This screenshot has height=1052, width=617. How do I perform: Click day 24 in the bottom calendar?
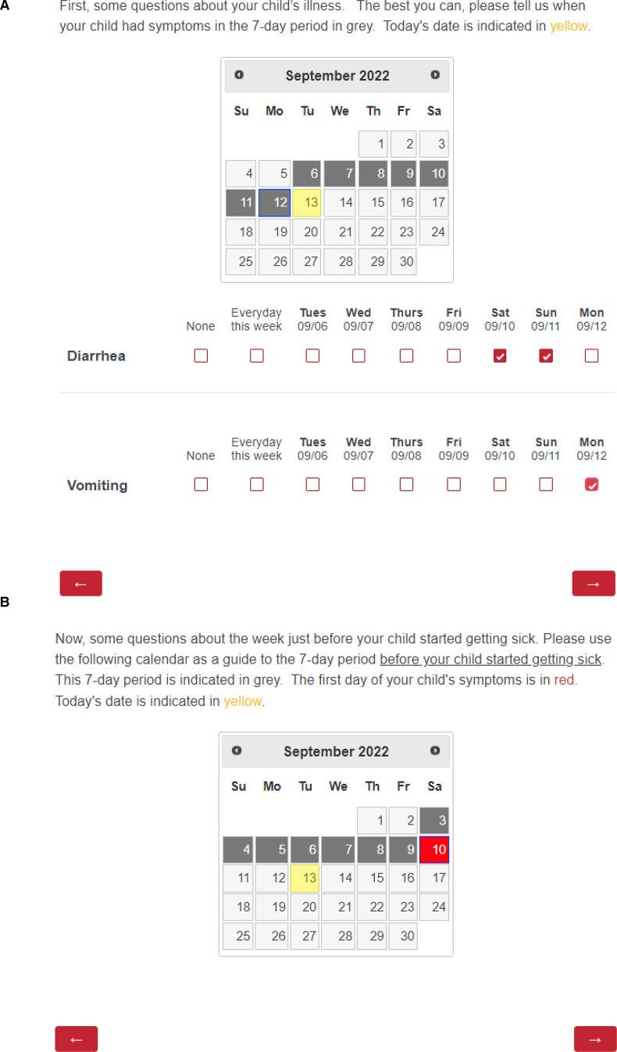(x=434, y=907)
